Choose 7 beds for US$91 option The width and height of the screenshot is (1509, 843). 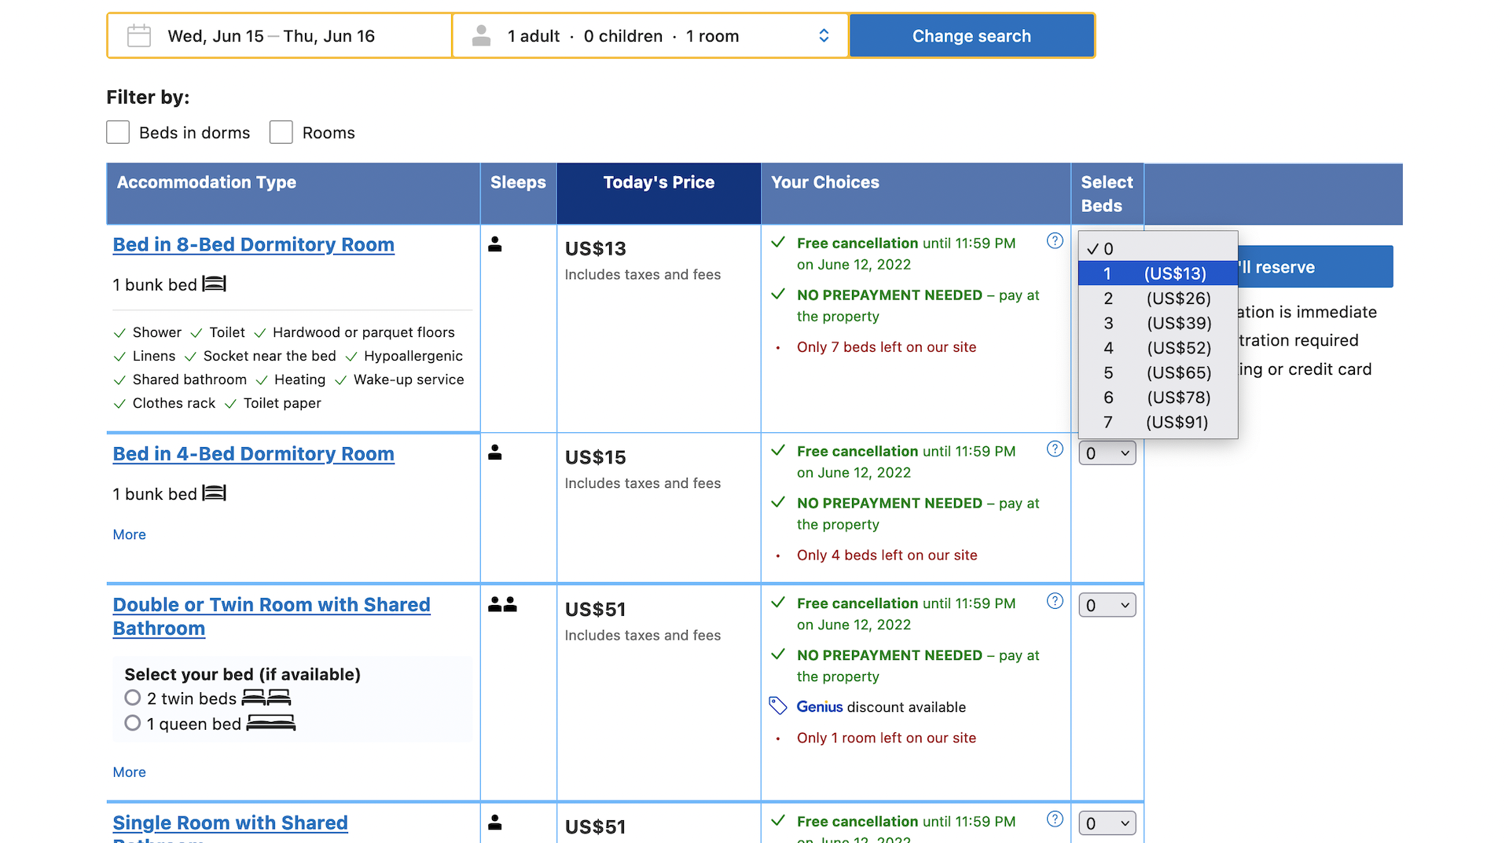pos(1157,423)
